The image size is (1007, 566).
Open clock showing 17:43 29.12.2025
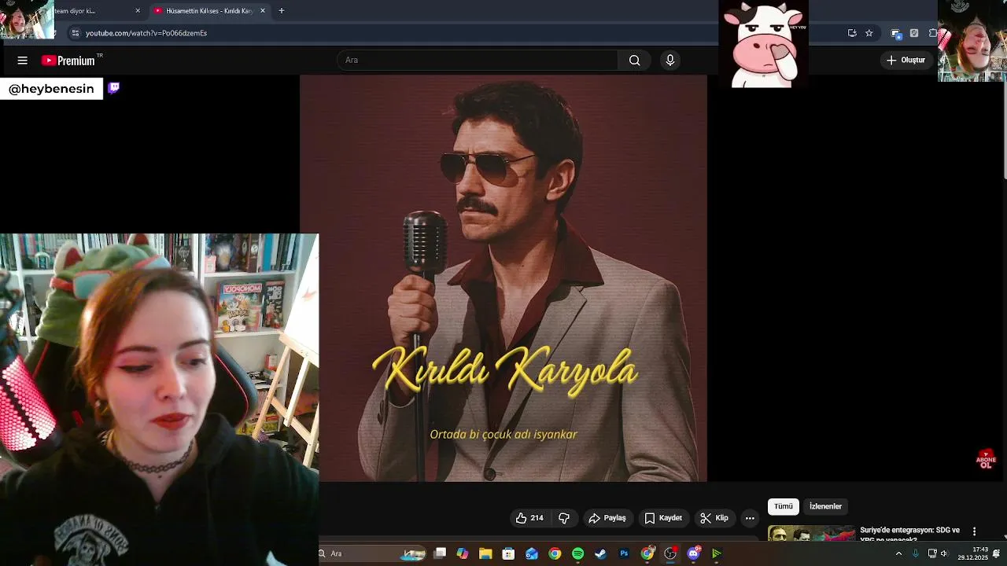972,553
